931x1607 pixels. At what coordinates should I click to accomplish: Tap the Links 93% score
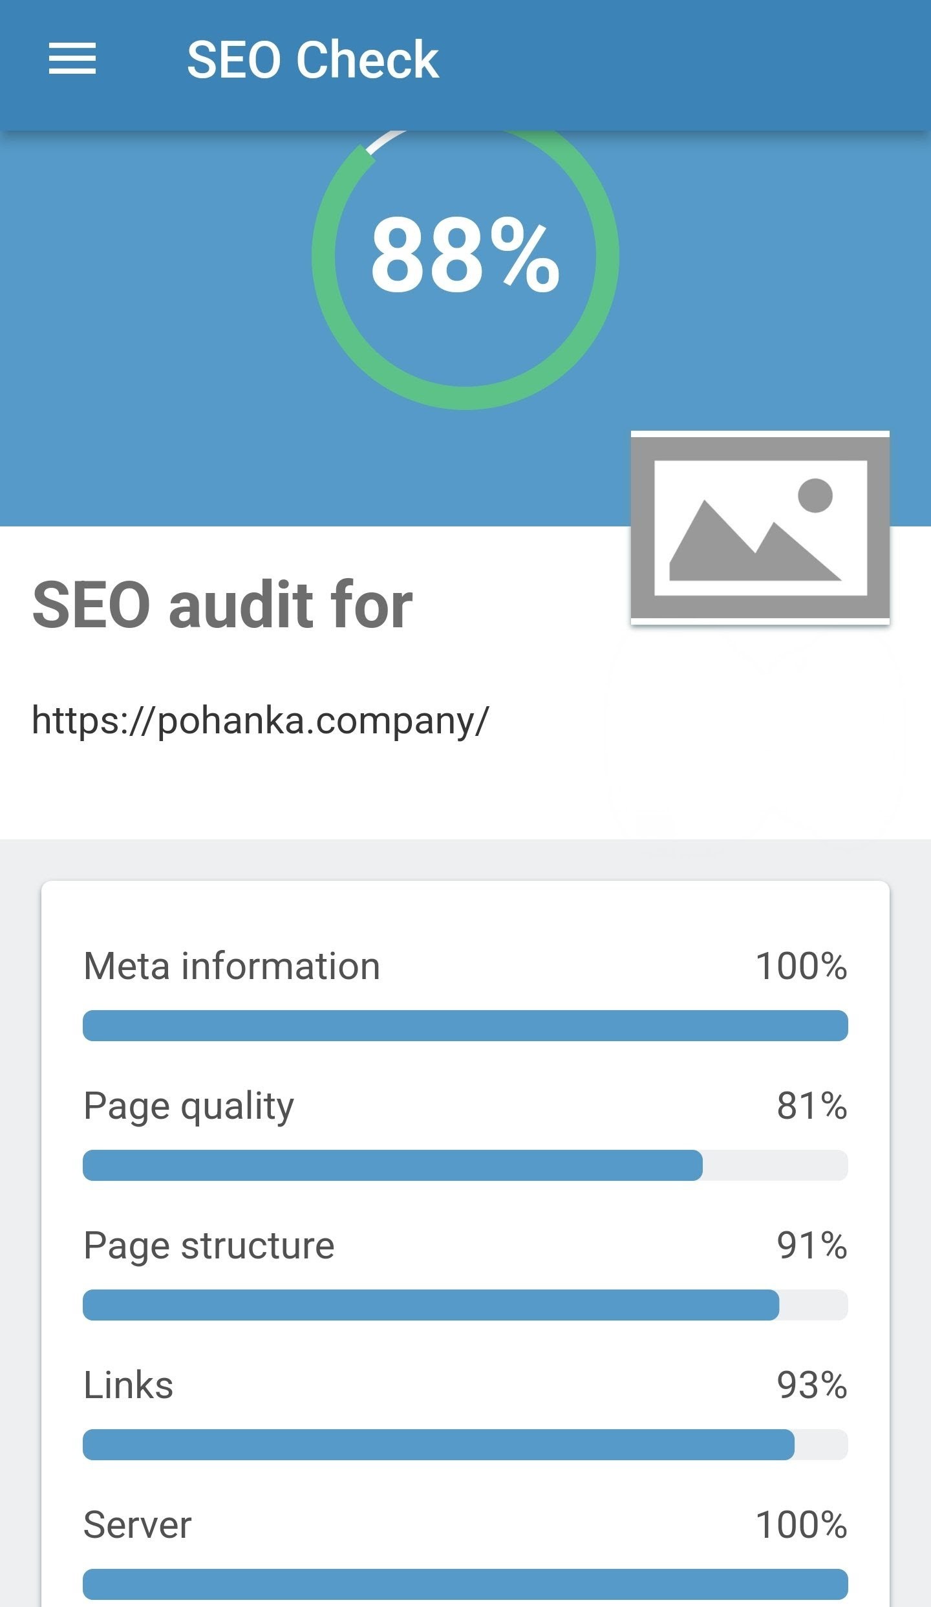point(813,1385)
